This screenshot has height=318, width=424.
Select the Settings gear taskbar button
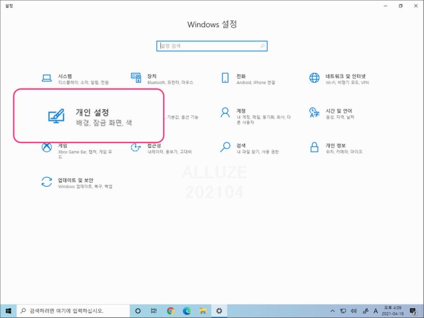click(219, 311)
